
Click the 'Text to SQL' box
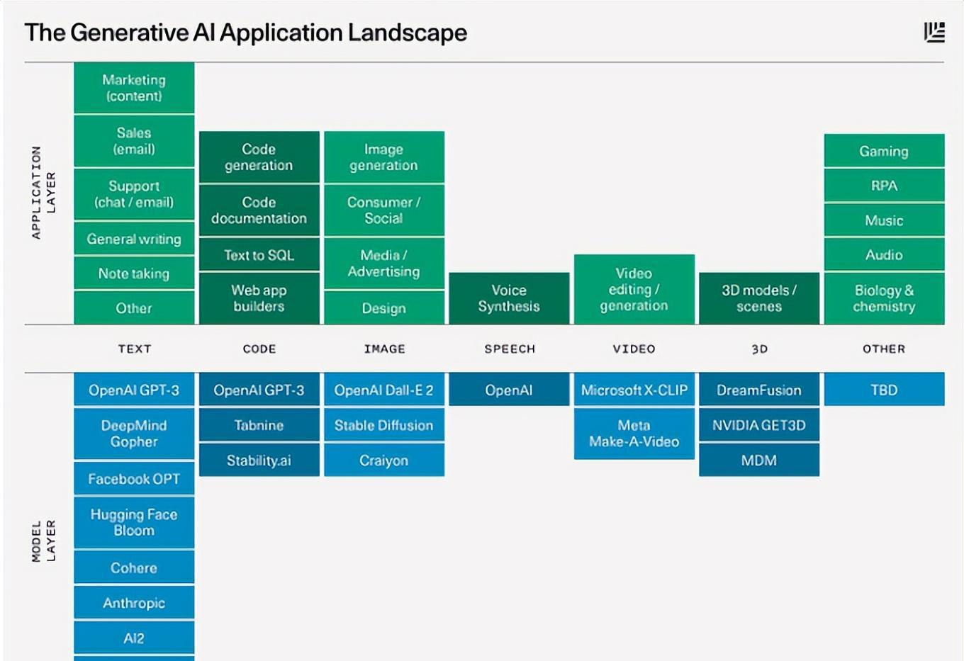tap(259, 255)
